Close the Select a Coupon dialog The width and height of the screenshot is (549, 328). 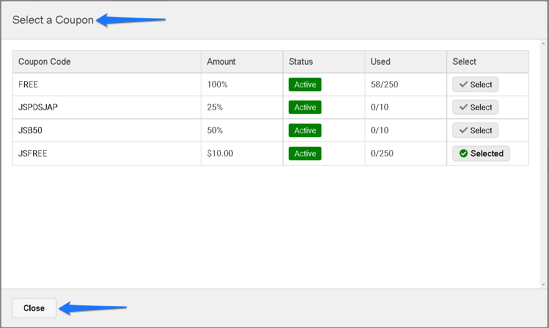(x=34, y=308)
